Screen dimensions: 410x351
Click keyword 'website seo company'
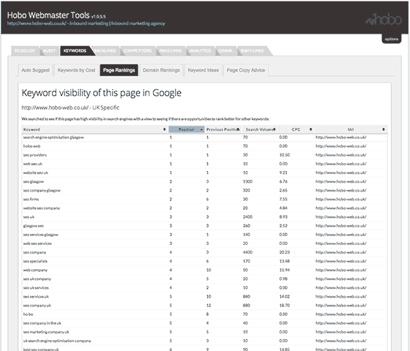point(42,208)
